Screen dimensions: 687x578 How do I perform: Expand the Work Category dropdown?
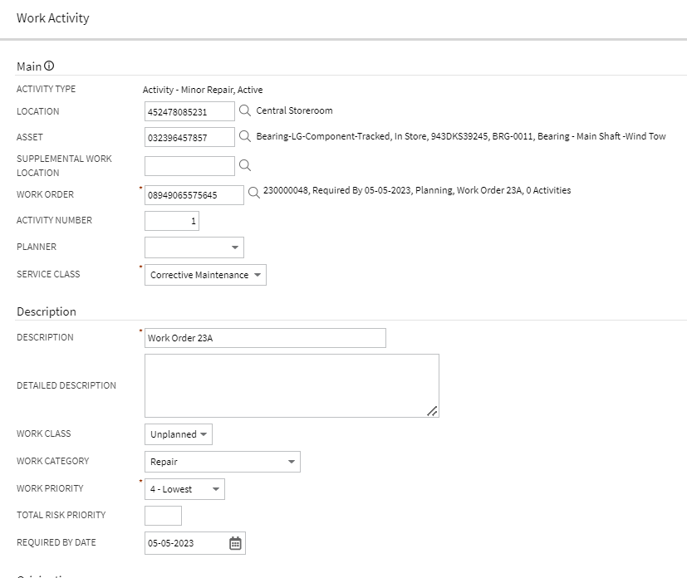coord(222,462)
